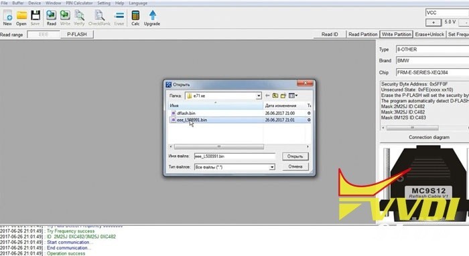Increase the VCC voltage with the plus button
469x256 pixels.
coord(433,22)
